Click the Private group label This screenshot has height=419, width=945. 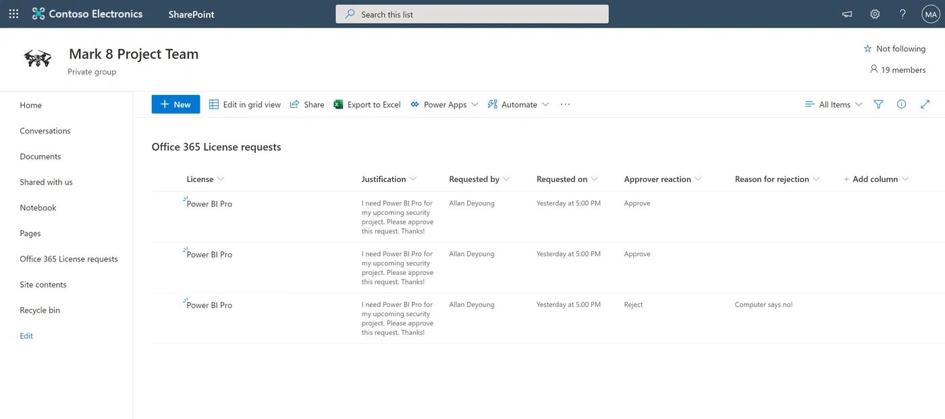92,72
